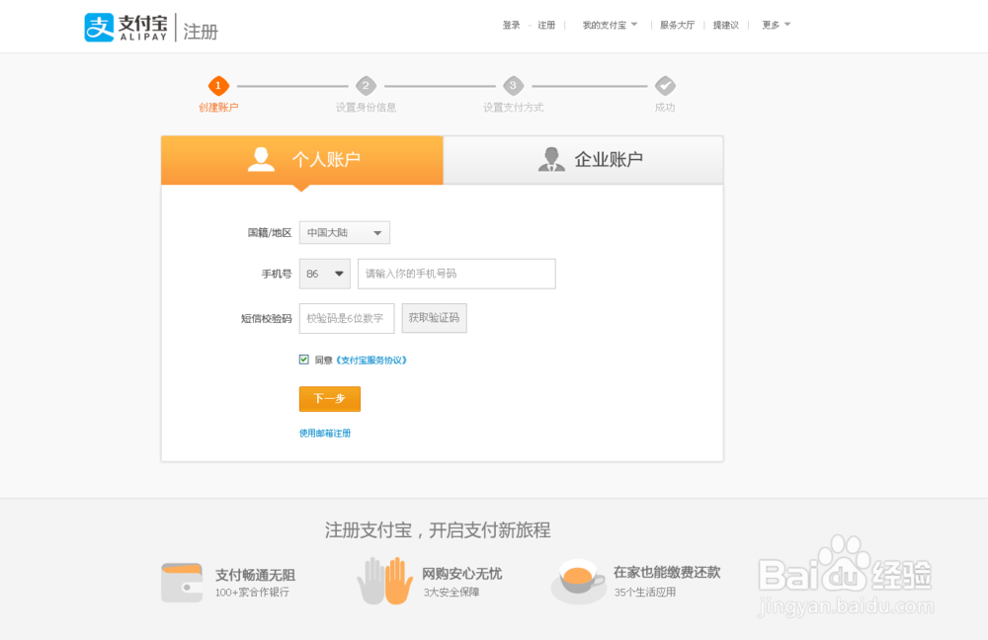Open 服务大厅 in the top navigation

pos(677,26)
